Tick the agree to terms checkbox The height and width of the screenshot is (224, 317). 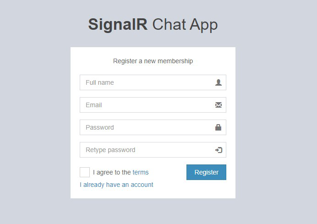pyautogui.click(x=85, y=172)
